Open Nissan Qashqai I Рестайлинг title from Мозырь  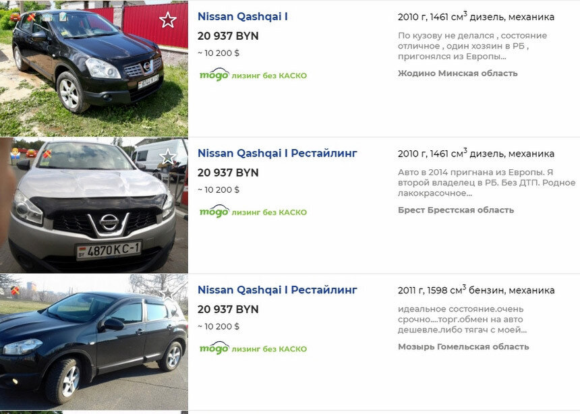point(277,290)
